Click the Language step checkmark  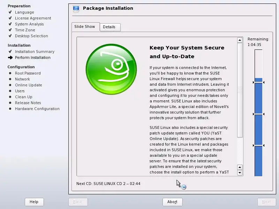10,12
